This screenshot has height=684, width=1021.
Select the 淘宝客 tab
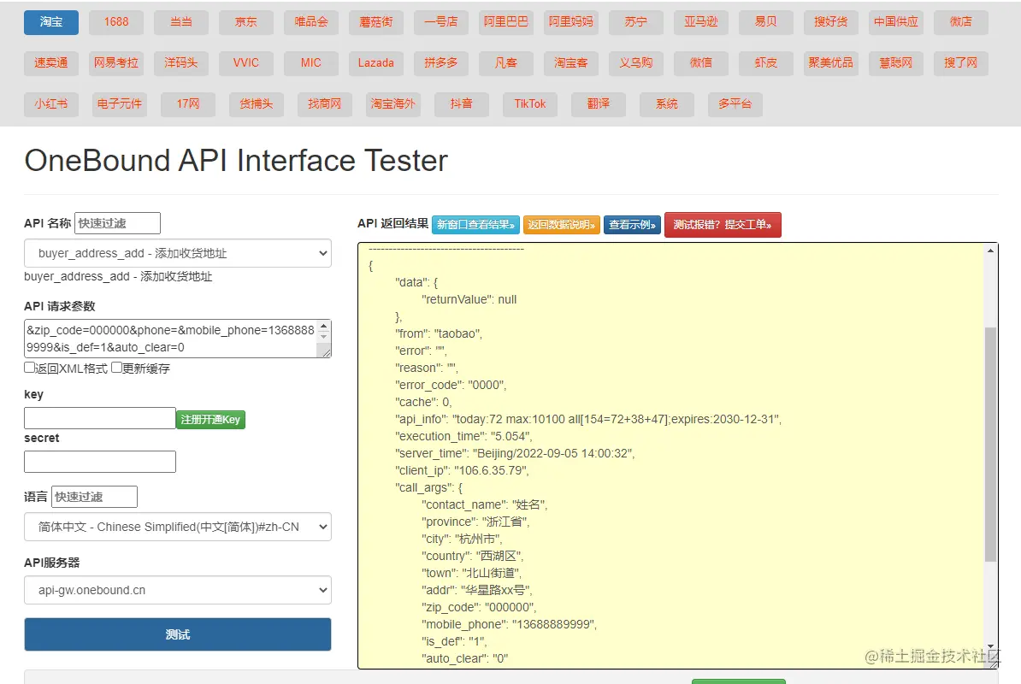point(571,63)
